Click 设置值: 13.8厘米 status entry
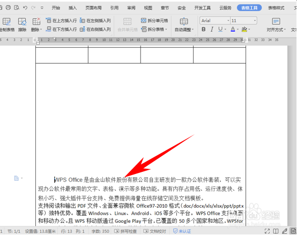 [x=40, y=231]
